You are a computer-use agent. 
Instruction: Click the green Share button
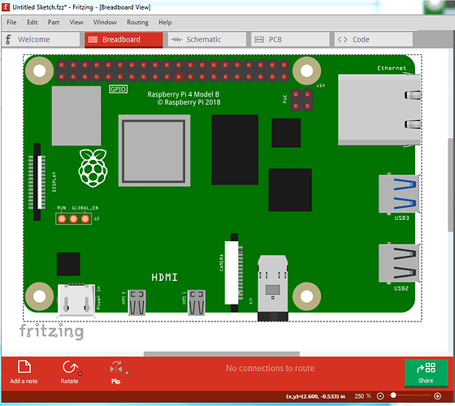[x=426, y=373]
